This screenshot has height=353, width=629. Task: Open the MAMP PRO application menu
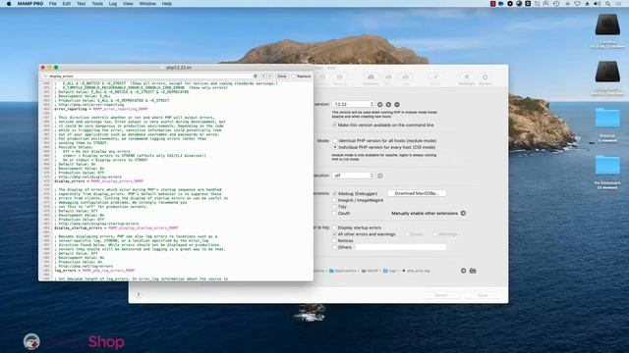click(30, 4)
